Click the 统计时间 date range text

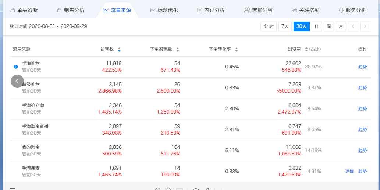click(49, 26)
